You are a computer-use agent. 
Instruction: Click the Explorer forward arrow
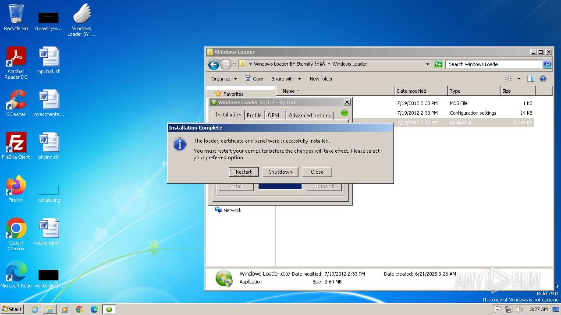click(226, 65)
